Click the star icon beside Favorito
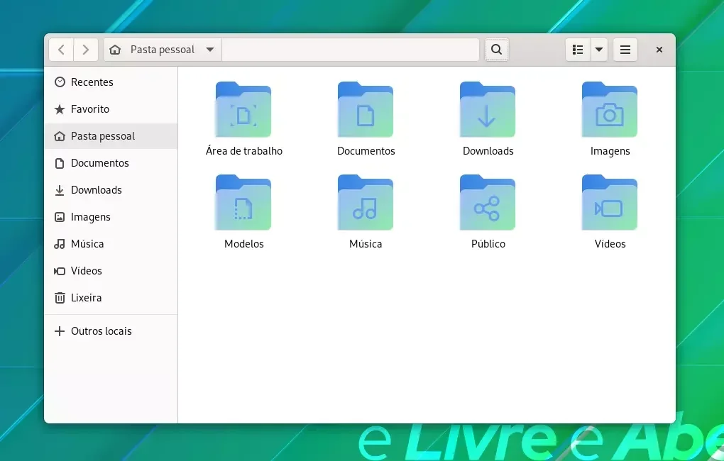724x461 pixels. [60, 109]
